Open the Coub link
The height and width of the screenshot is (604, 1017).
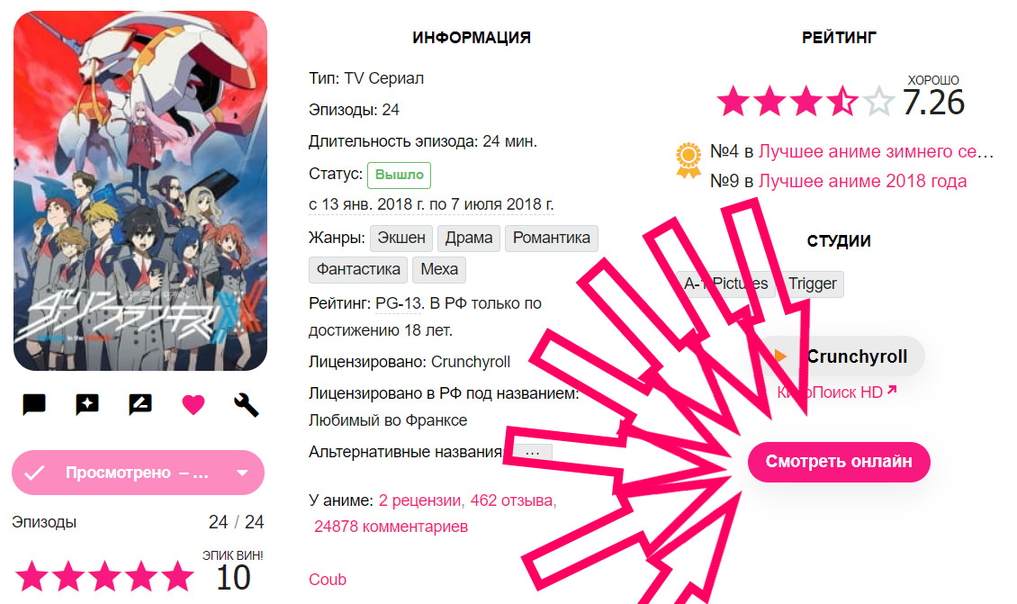[x=328, y=580]
